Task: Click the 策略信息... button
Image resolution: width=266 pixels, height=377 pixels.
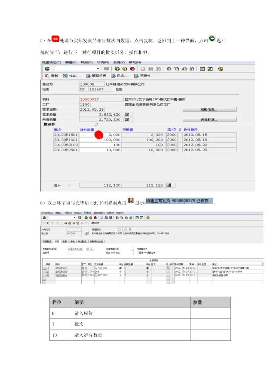Action: 209,110
